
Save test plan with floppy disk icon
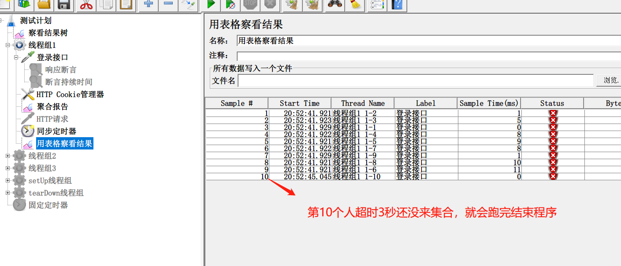click(64, 5)
